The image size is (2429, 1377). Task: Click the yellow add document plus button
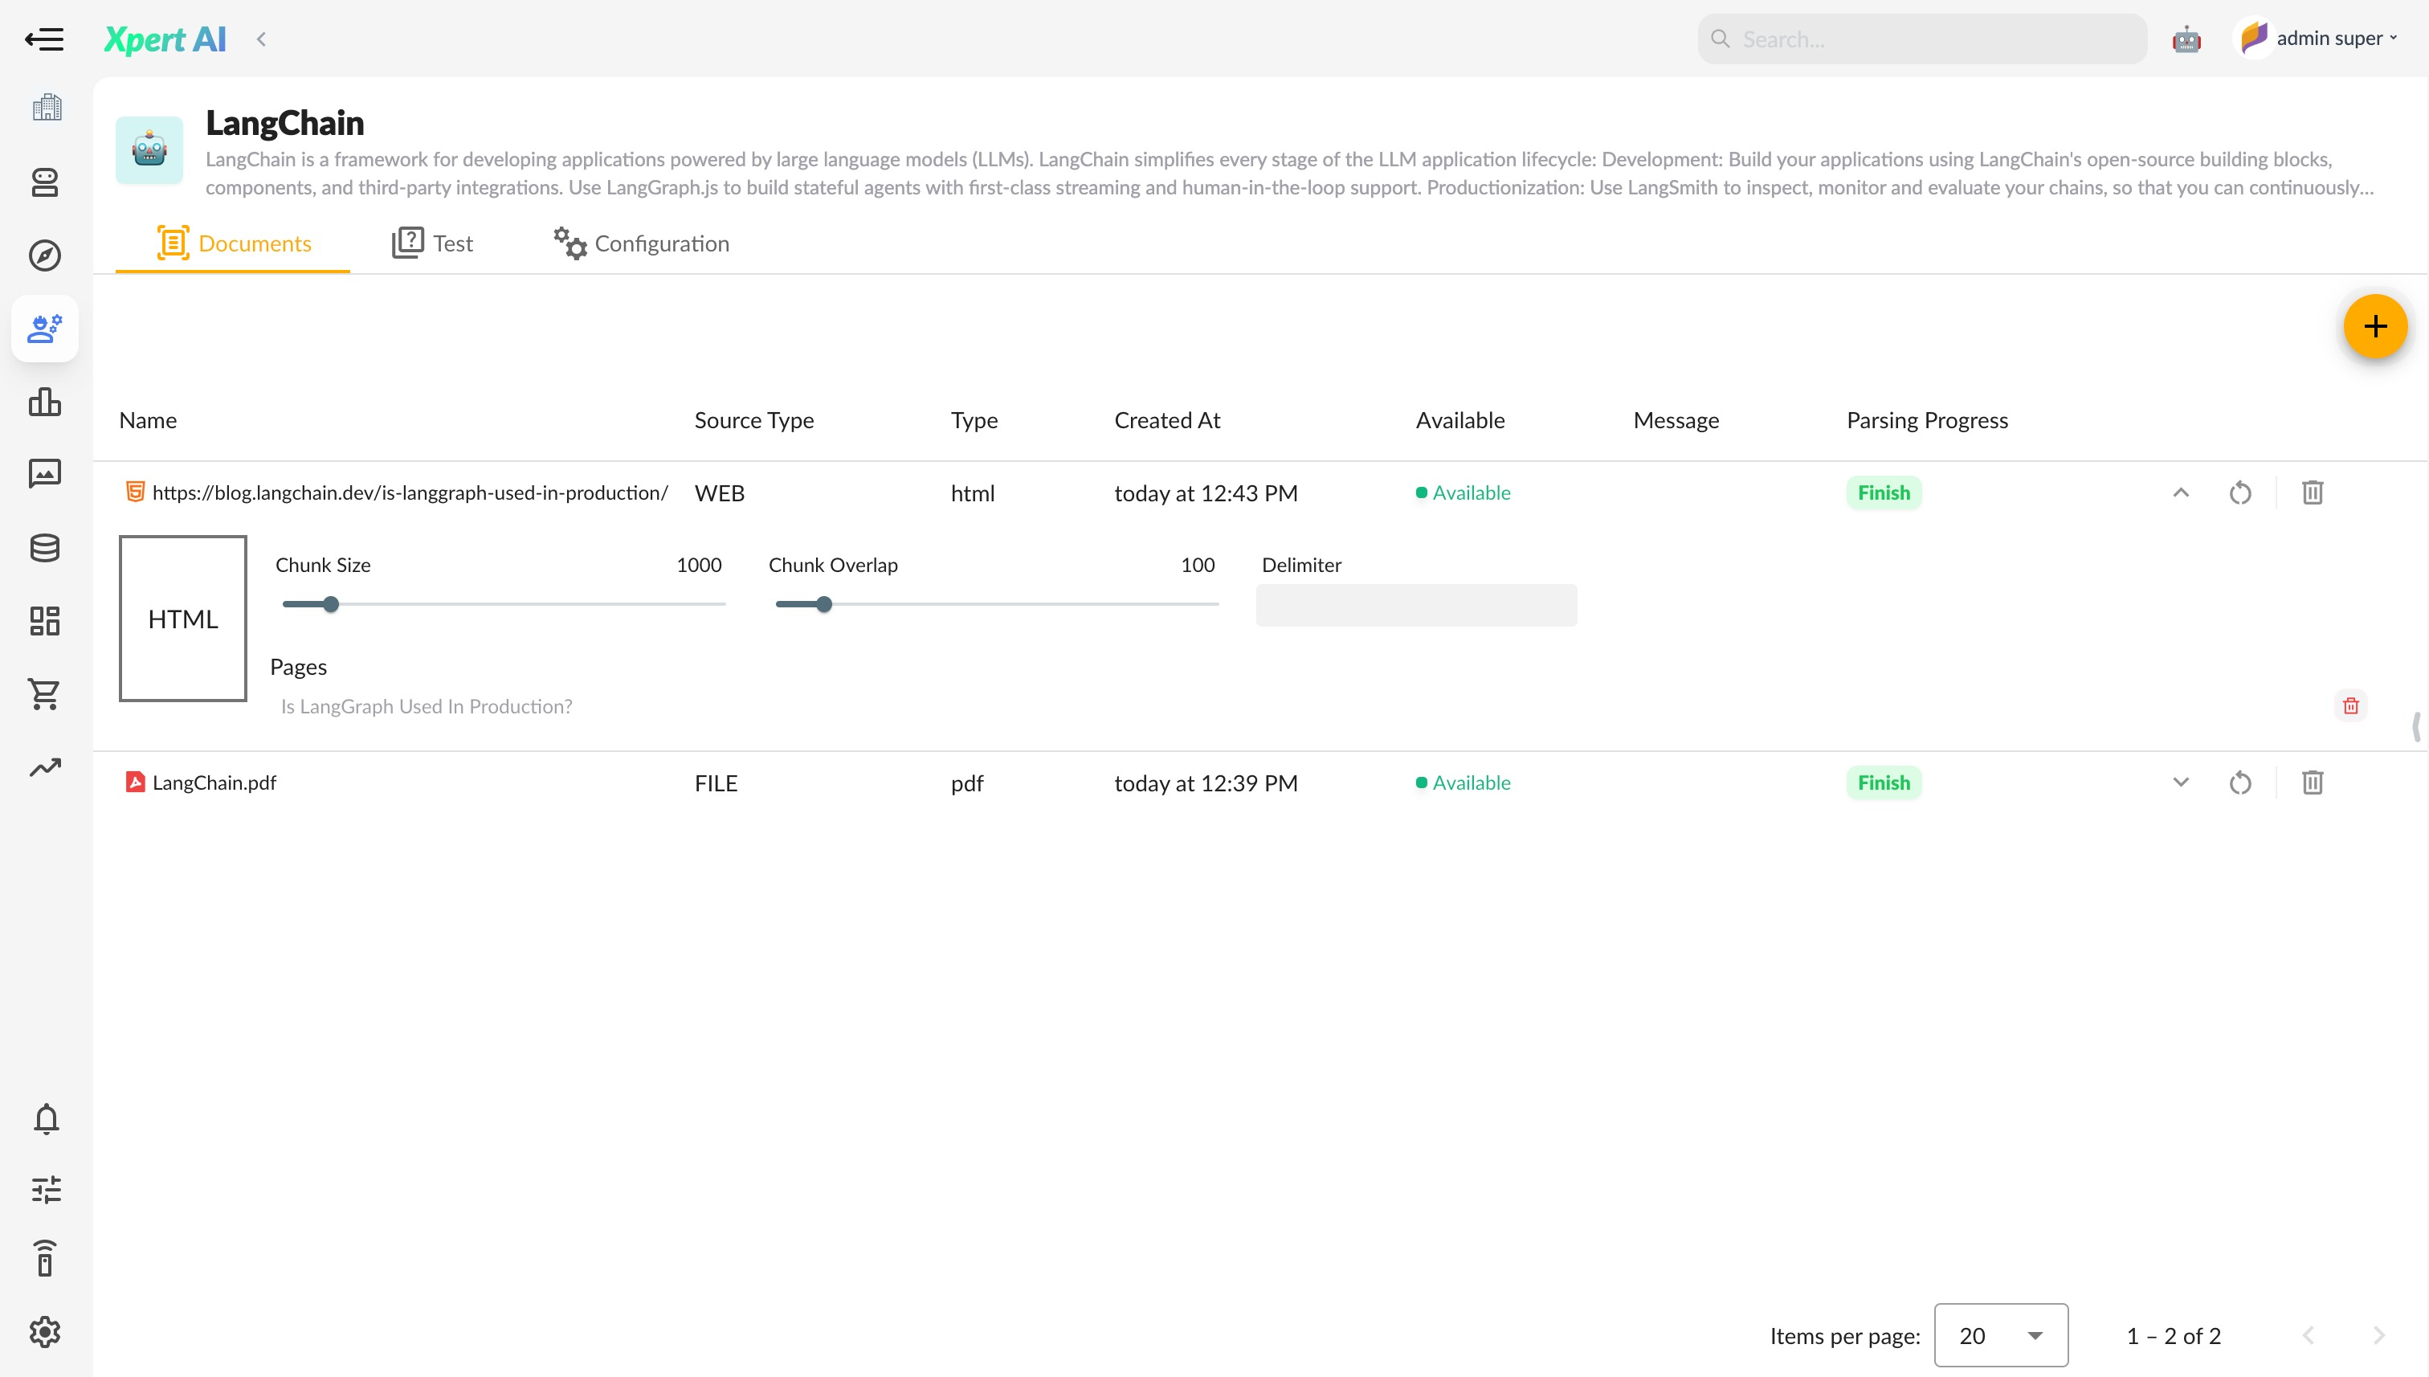(2374, 326)
